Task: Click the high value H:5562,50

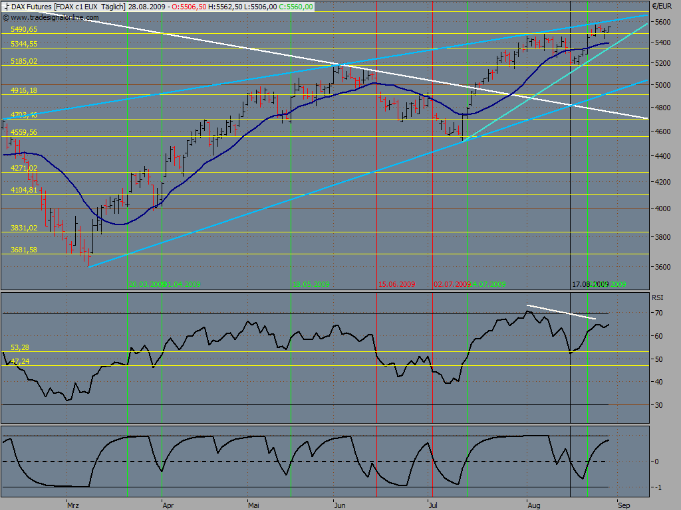Action: [225, 7]
